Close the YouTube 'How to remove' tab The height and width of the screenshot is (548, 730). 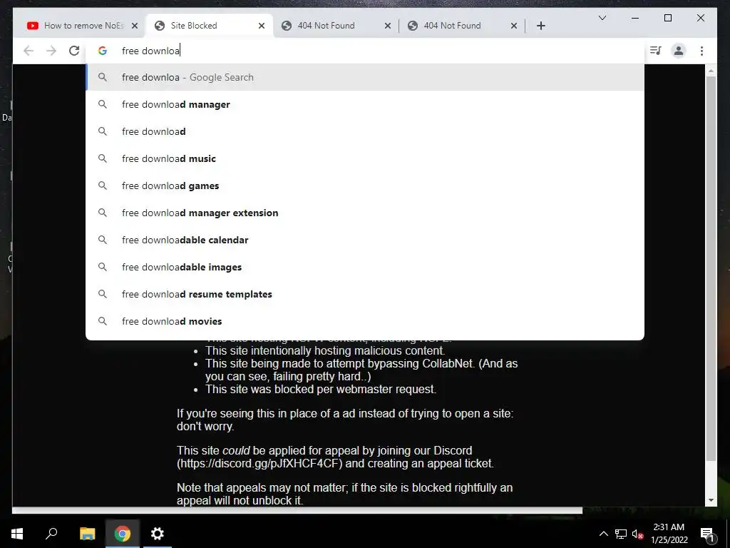[135, 26]
